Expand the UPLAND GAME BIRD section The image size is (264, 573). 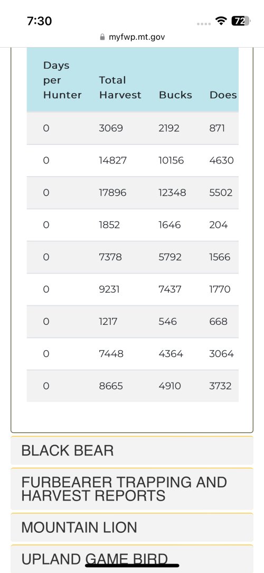[x=132, y=559]
